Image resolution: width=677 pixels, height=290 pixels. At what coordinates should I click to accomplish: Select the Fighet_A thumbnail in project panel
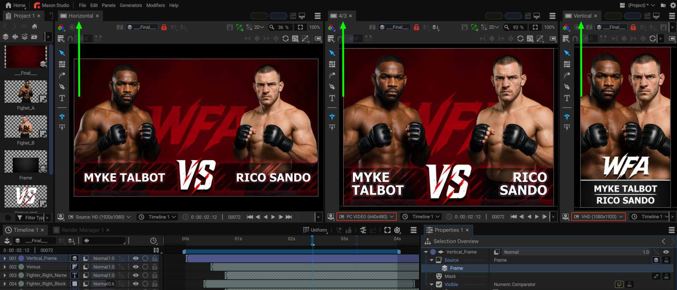(x=25, y=91)
